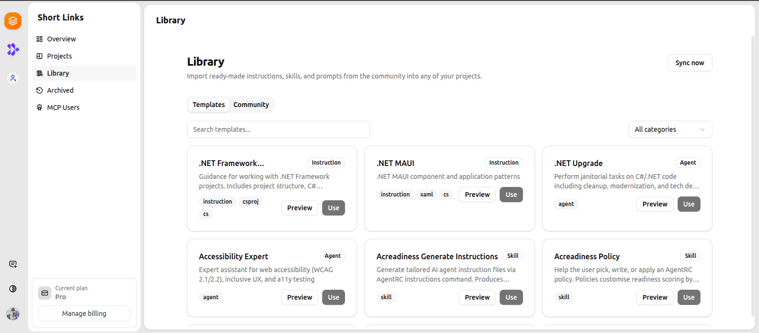Viewport: 759px width, 333px height.
Task: Open Archived in sidebar
Action: pos(84,90)
